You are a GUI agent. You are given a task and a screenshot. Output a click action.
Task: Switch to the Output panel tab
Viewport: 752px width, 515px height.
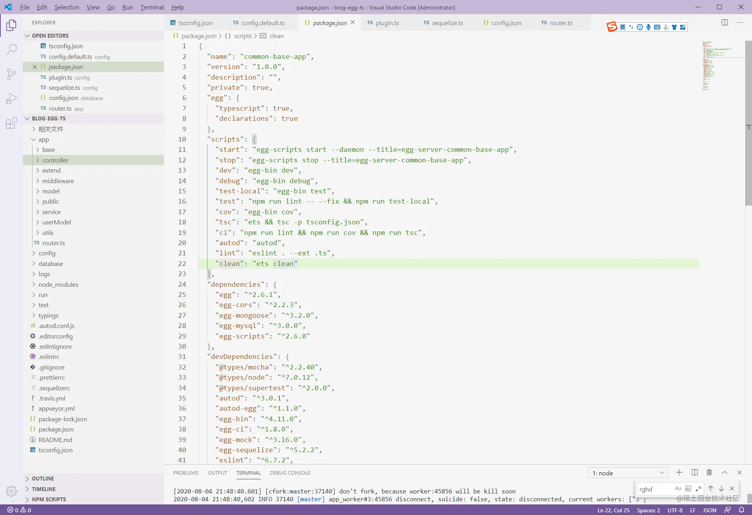click(x=217, y=473)
